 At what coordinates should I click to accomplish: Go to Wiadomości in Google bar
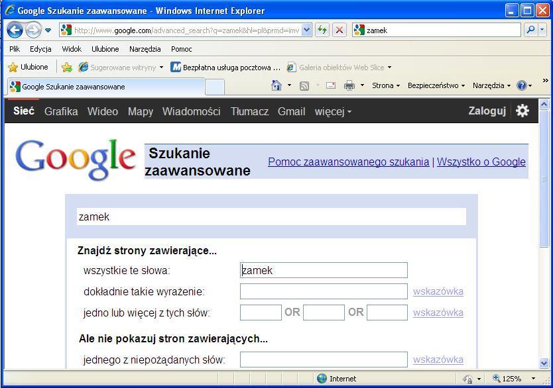pyautogui.click(x=192, y=111)
